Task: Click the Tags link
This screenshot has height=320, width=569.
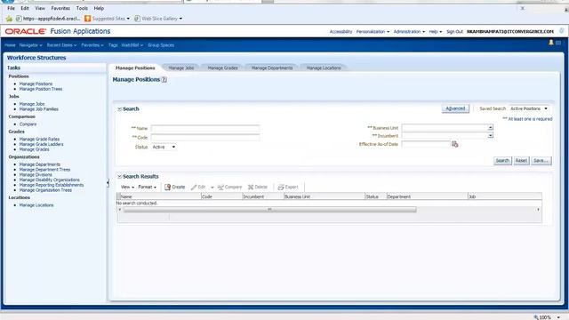Action: (113, 45)
